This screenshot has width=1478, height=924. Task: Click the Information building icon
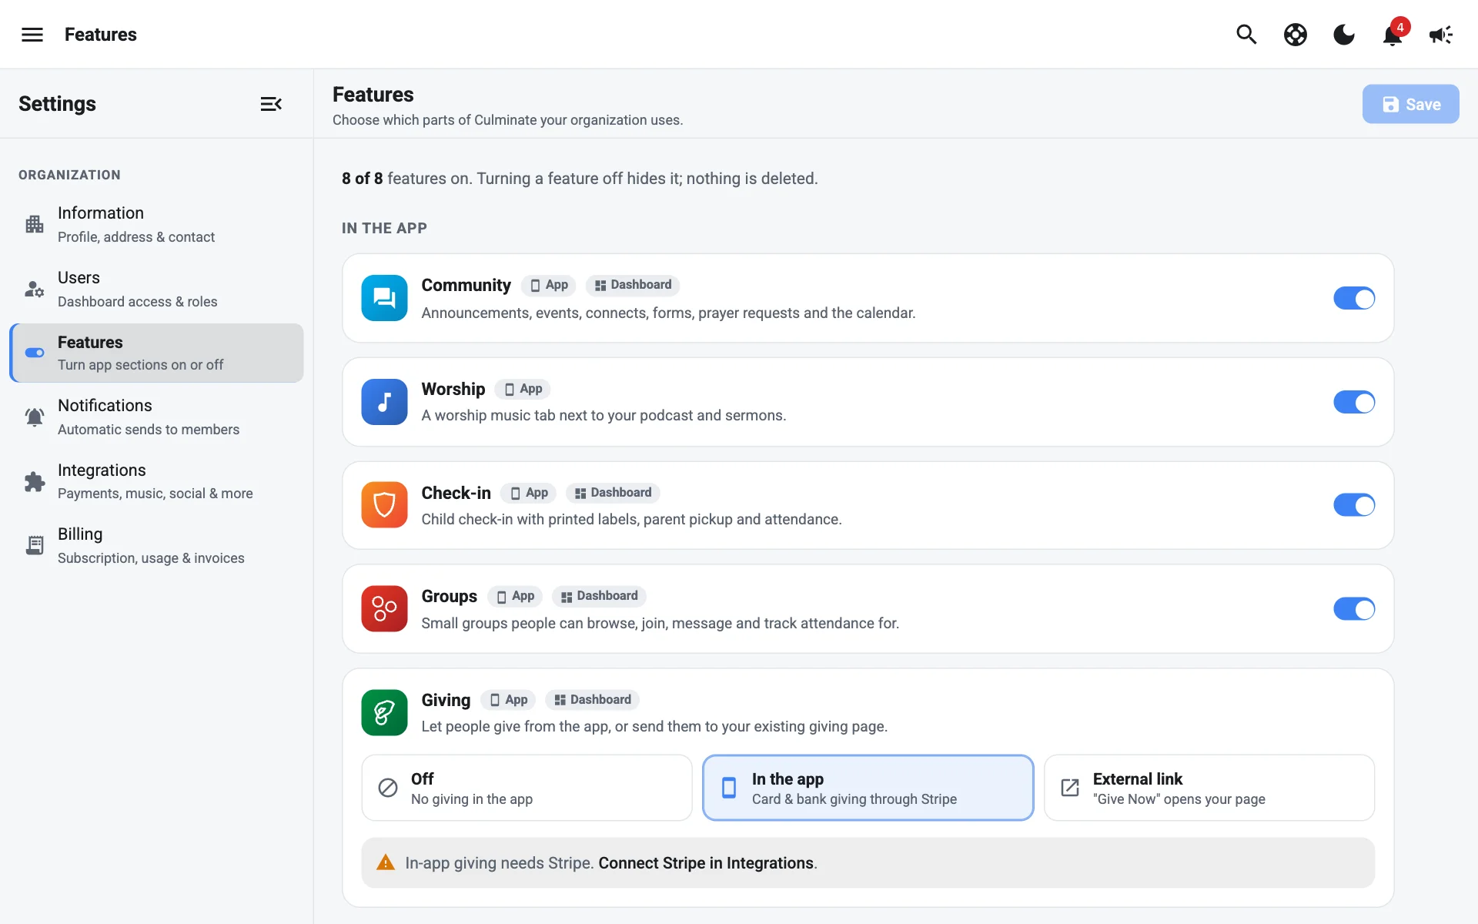pos(35,224)
